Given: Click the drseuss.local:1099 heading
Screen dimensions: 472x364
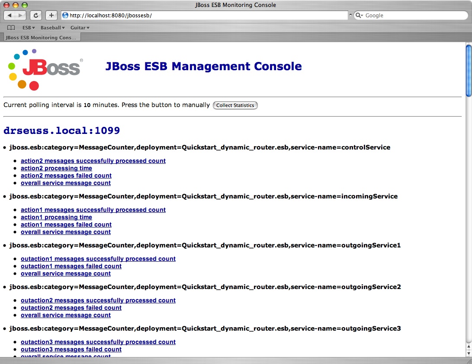Looking at the screenshot, I should pyautogui.click(x=61, y=130).
